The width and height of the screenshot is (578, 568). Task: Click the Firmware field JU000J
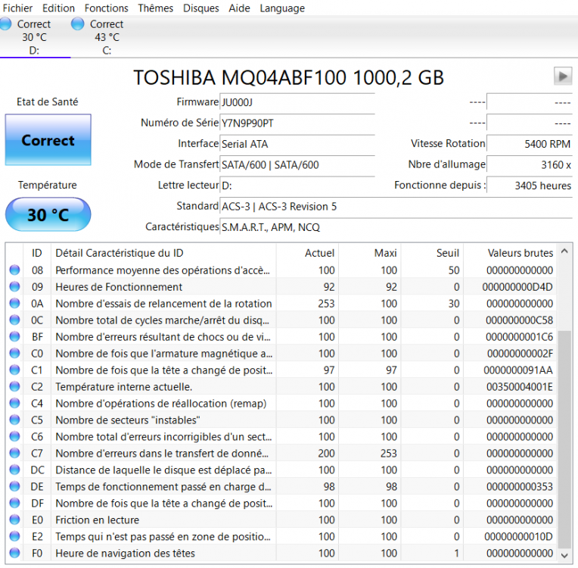(x=297, y=102)
